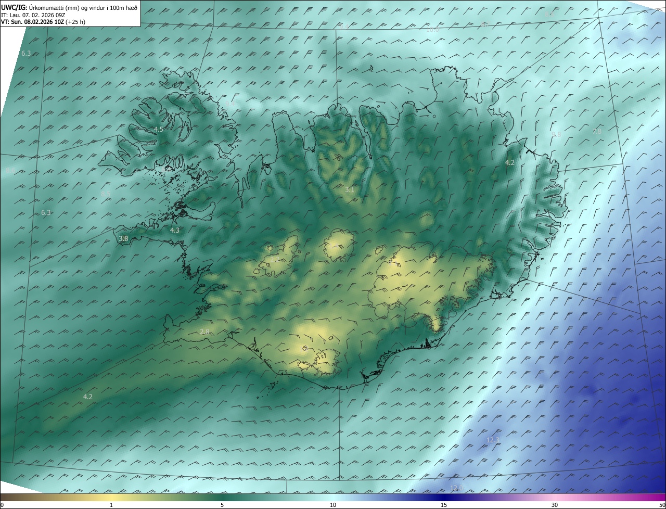Click the colour bar tick label 50
Image resolution: width=666 pixels, height=509 pixels.
(x=662, y=505)
